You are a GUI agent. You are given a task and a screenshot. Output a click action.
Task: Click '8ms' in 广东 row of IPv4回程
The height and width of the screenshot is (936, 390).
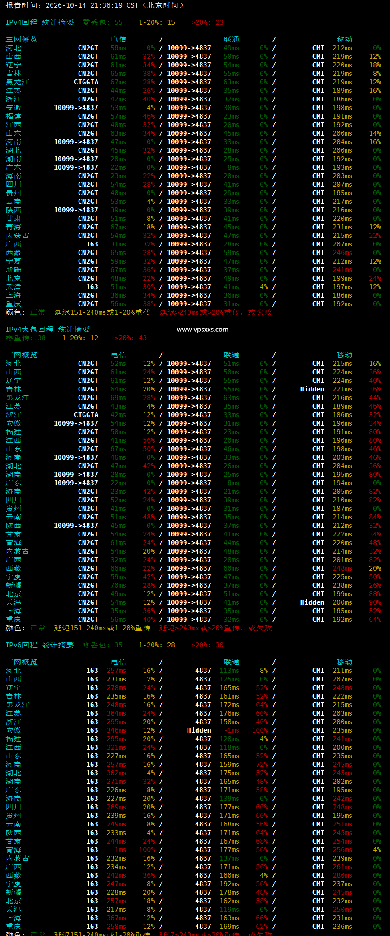tap(233, 167)
